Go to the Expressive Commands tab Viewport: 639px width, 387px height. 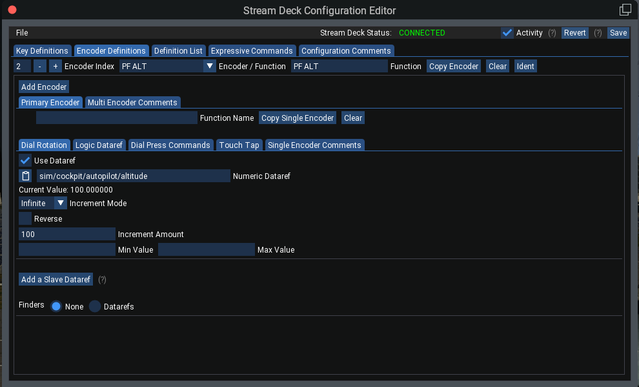(x=252, y=50)
